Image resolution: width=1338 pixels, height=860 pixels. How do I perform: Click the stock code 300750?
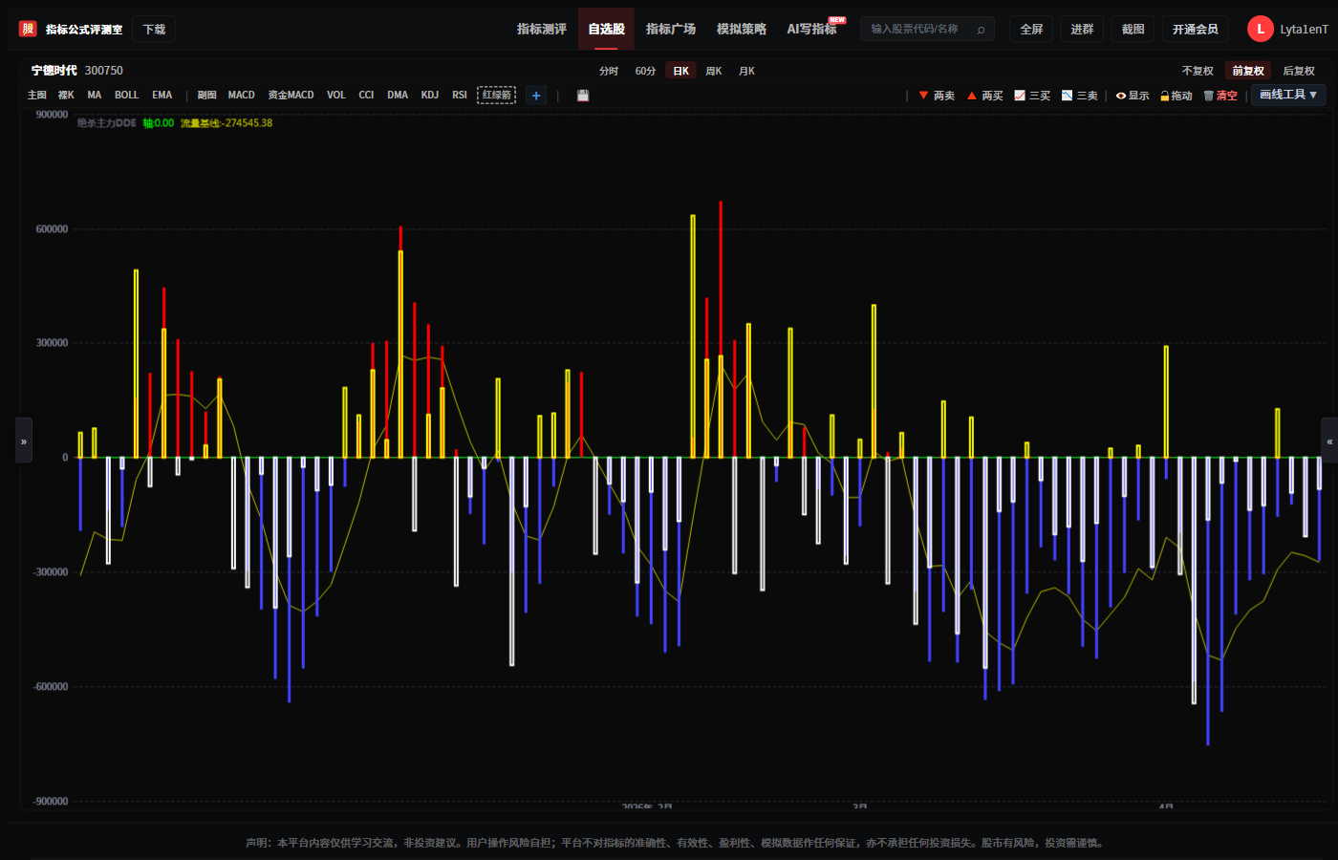point(104,71)
